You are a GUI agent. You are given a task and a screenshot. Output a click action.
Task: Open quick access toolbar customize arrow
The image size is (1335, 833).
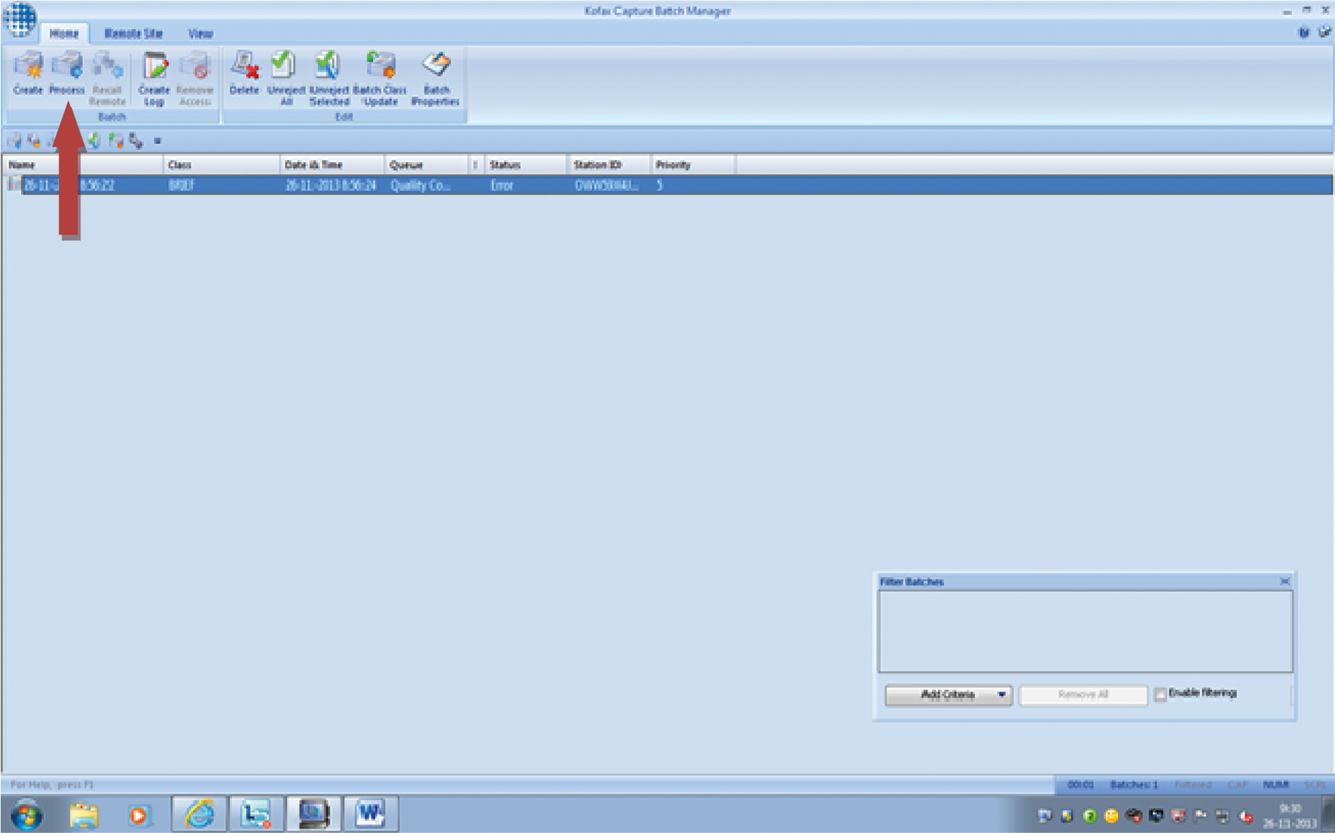point(157,141)
